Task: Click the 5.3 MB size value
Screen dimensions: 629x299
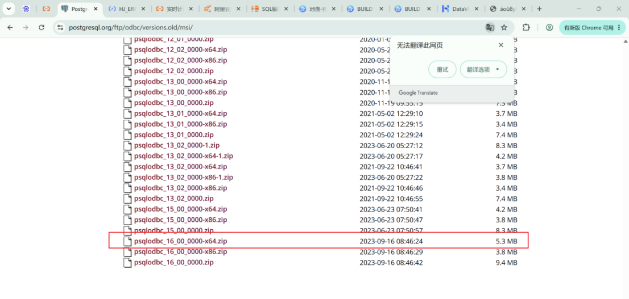Action: tap(506, 241)
